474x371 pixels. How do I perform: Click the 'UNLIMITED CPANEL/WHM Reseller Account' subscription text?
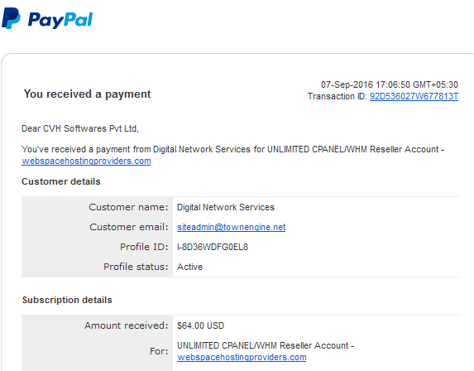pos(263,345)
